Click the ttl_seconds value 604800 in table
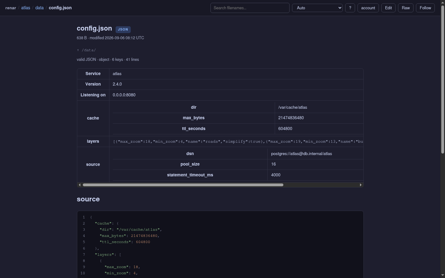 [x=285, y=129]
